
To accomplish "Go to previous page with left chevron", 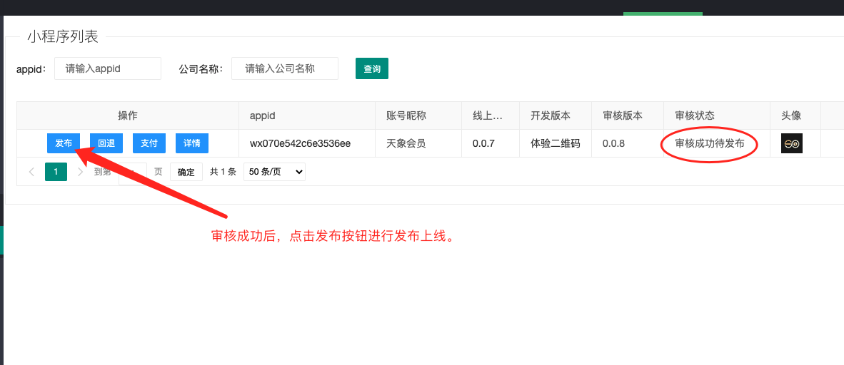I will tap(31, 172).
